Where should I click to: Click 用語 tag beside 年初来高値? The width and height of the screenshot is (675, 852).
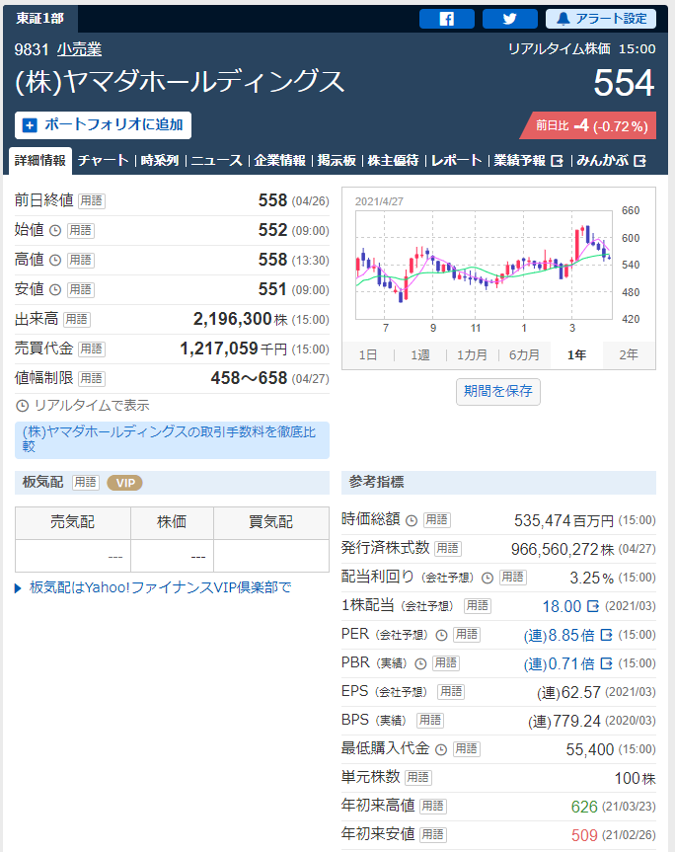(x=433, y=806)
